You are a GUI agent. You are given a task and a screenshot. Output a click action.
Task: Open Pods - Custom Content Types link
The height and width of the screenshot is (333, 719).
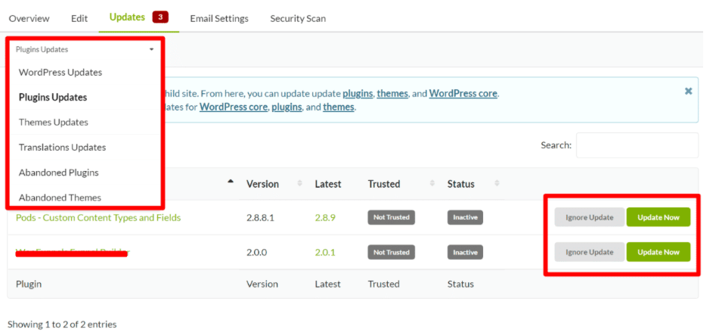pyautogui.click(x=98, y=218)
